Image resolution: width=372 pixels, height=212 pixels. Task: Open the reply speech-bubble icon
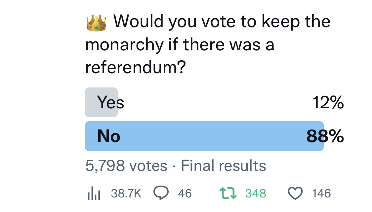(x=161, y=192)
